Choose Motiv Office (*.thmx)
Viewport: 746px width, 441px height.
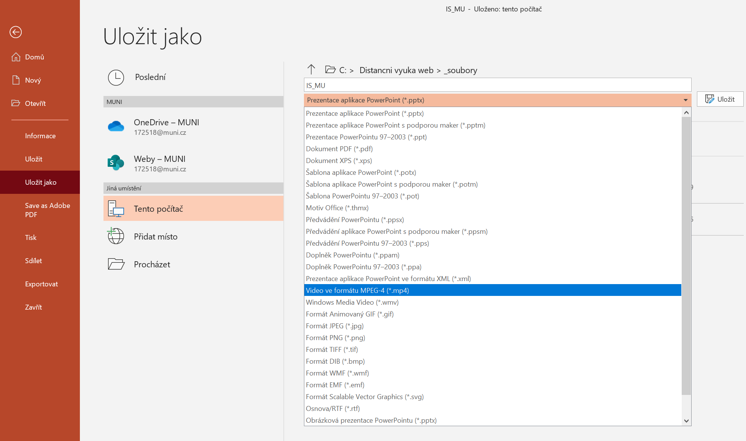[493, 208]
